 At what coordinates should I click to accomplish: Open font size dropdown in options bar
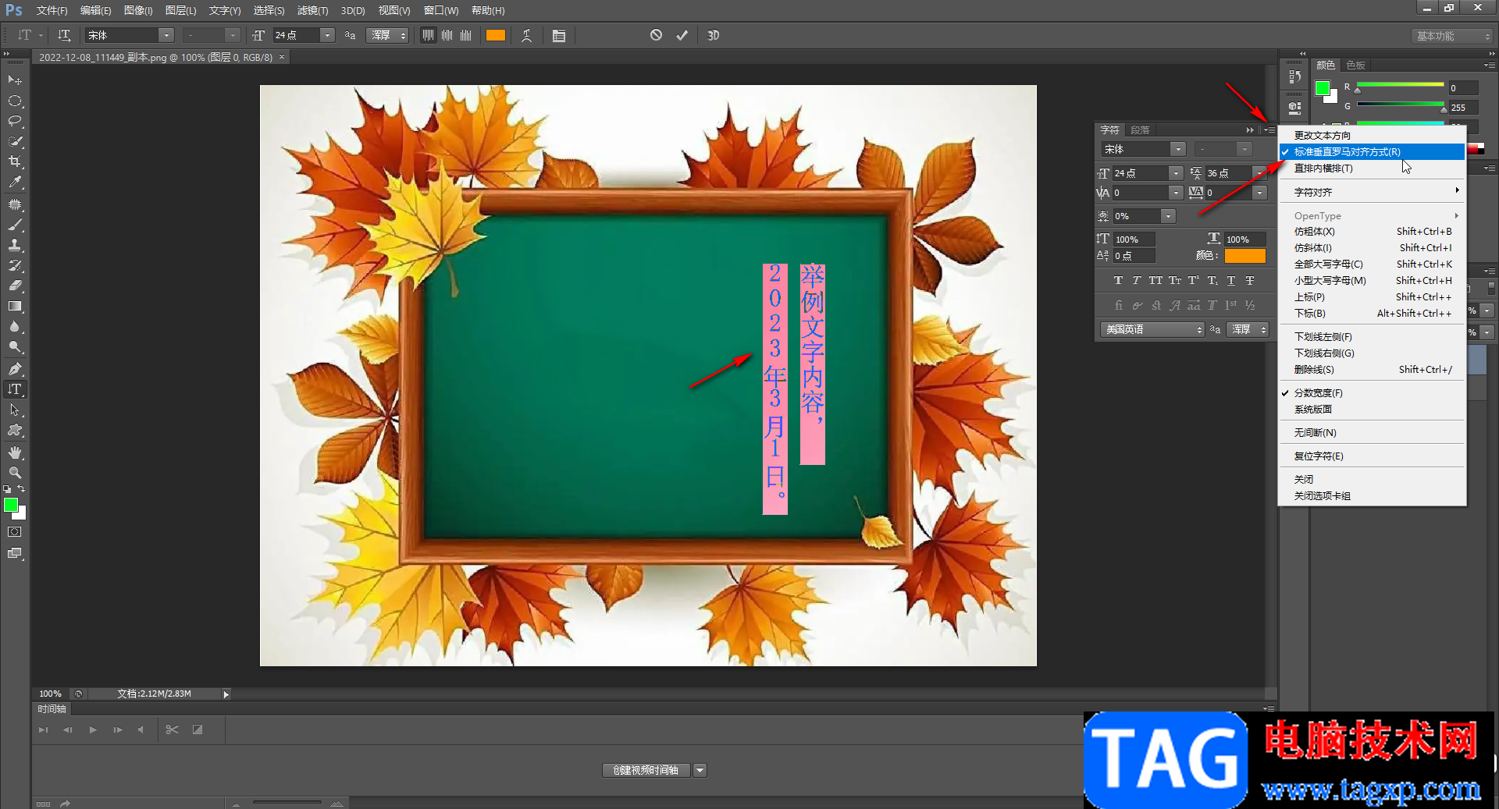[x=328, y=35]
